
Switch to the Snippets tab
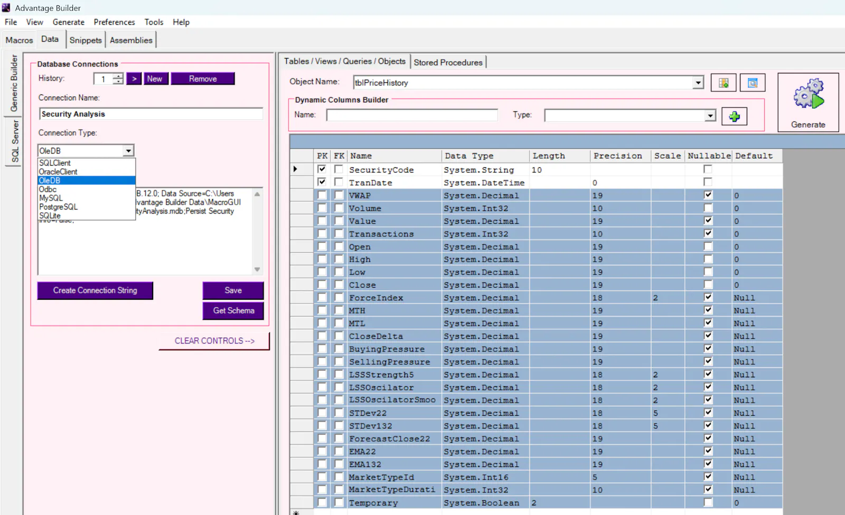[86, 40]
